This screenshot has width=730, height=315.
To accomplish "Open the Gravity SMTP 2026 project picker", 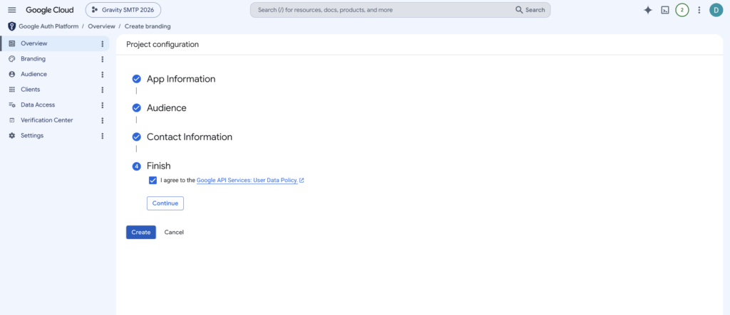I will (x=123, y=10).
